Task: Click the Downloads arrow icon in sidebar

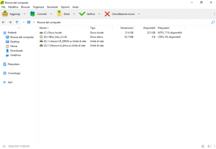Action: [x=7, y=50]
